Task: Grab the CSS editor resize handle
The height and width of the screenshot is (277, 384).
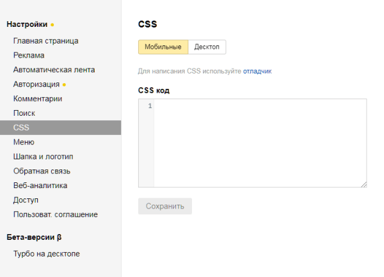Action: [364, 184]
